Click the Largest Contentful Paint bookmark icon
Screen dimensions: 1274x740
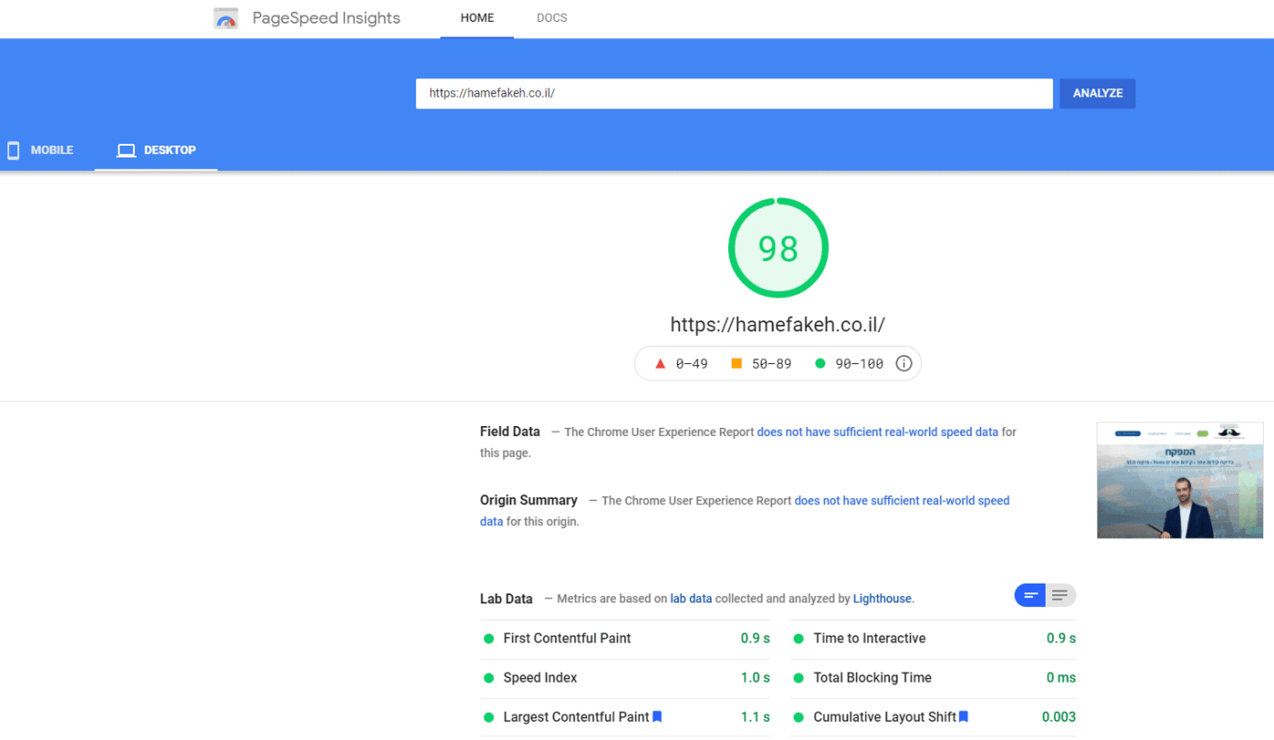(x=657, y=716)
